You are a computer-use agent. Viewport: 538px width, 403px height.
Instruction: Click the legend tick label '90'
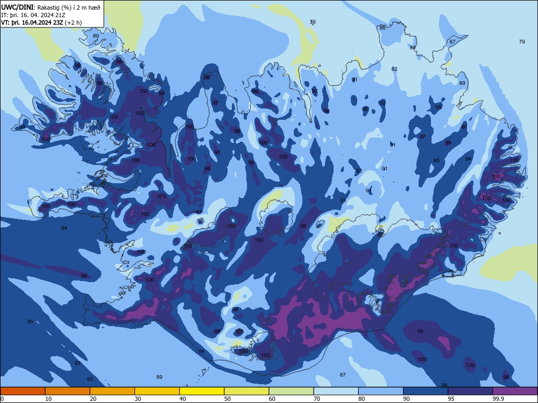click(406, 399)
